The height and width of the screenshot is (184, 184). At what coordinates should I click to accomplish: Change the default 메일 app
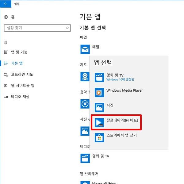(90, 49)
